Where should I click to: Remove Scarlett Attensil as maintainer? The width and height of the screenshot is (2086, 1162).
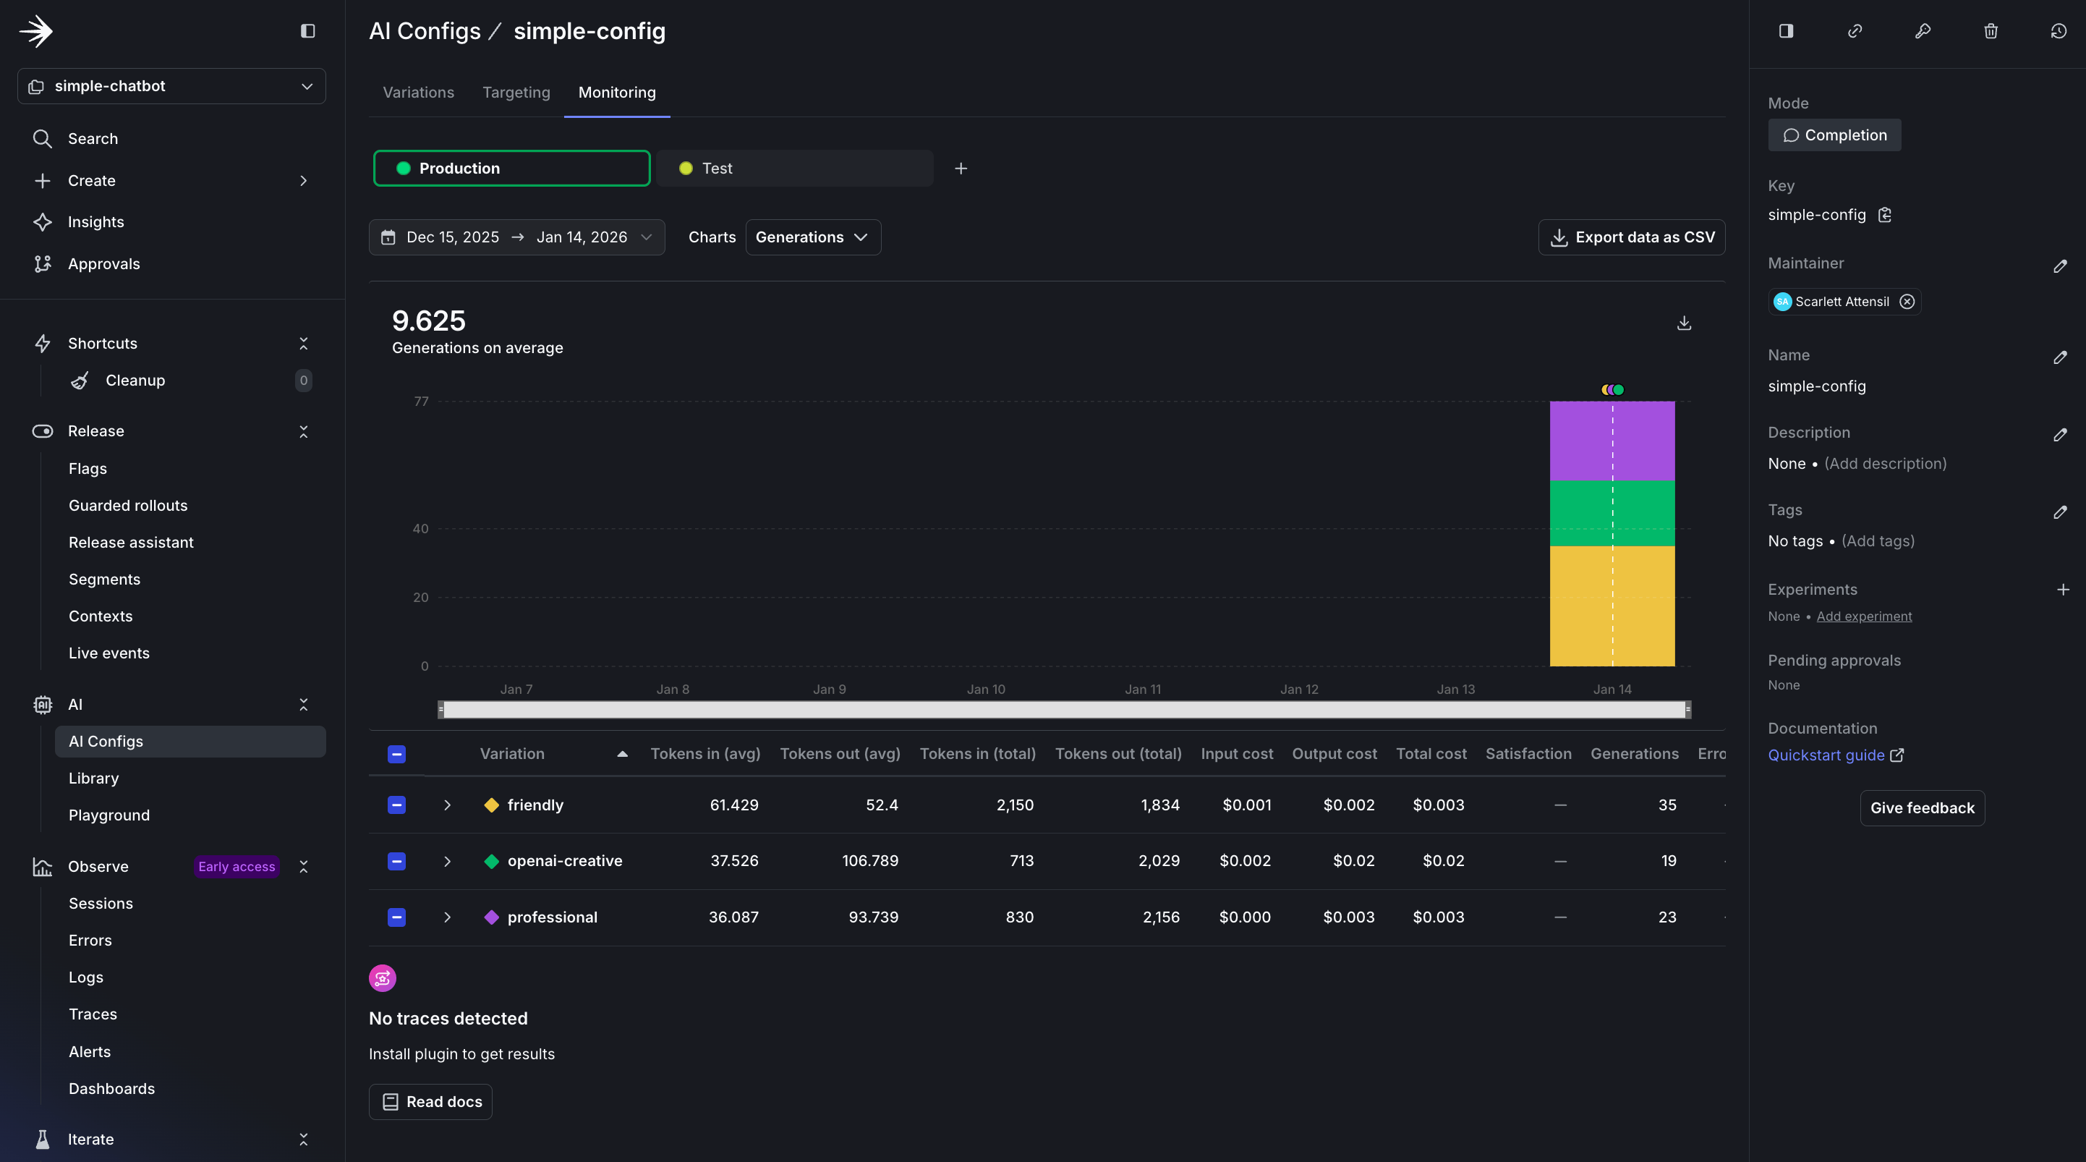click(1907, 302)
